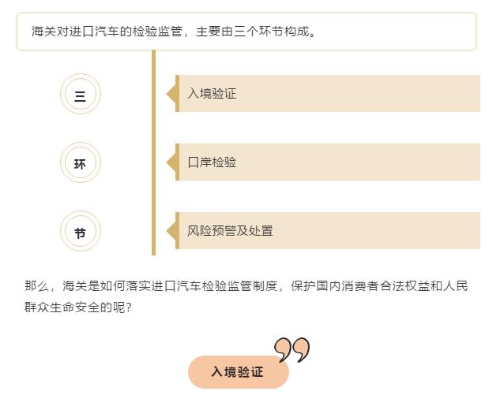
Task: Select the 口岸检验 beige list bar
Action: (328, 162)
